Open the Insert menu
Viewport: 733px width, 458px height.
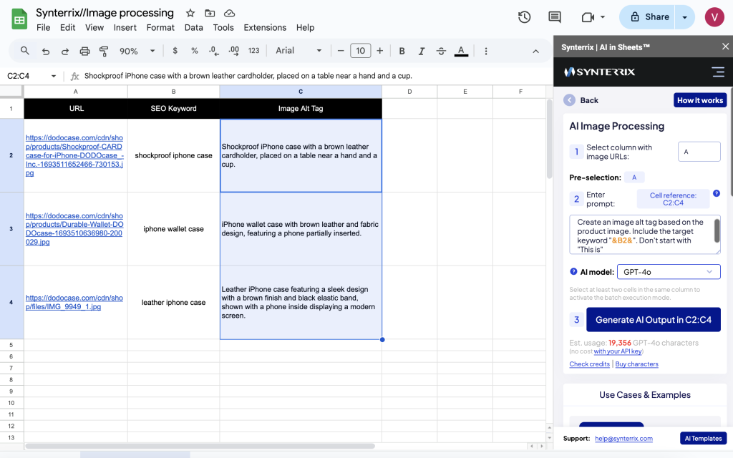click(125, 28)
